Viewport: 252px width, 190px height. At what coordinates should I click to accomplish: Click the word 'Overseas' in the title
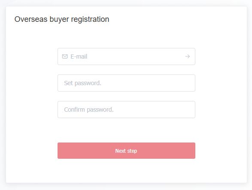click(x=31, y=19)
